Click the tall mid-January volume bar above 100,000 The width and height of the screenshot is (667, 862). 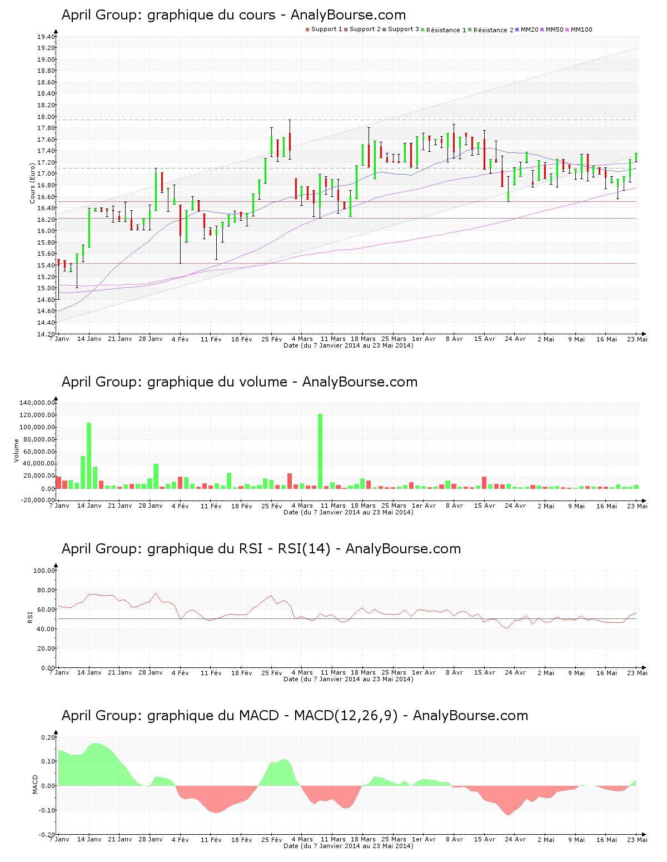[x=89, y=455]
